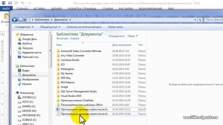Switch to the ДИЗАЙН ribbon tab
The width and height of the screenshot is (223, 125).
tap(56, 9)
